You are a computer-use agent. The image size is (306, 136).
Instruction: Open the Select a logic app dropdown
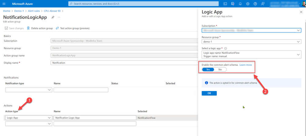(x=251, y=55)
